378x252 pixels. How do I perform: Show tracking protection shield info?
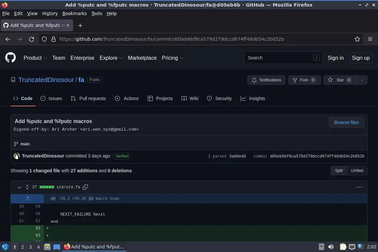(44, 39)
